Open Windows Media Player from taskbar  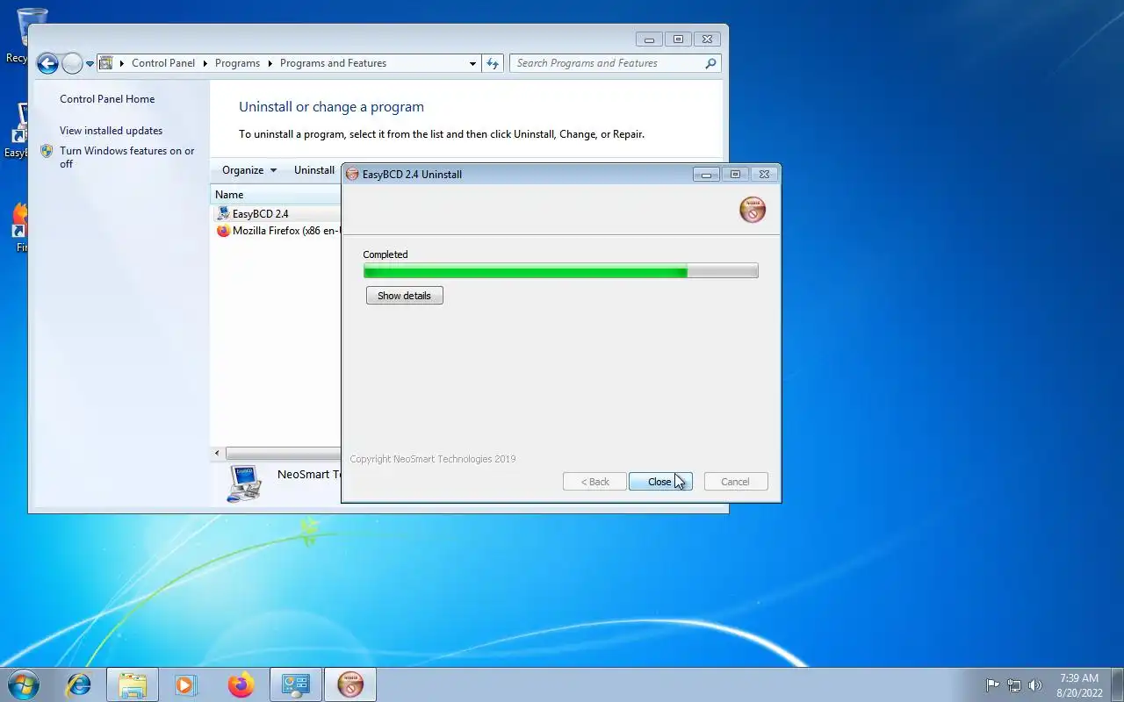click(185, 684)
